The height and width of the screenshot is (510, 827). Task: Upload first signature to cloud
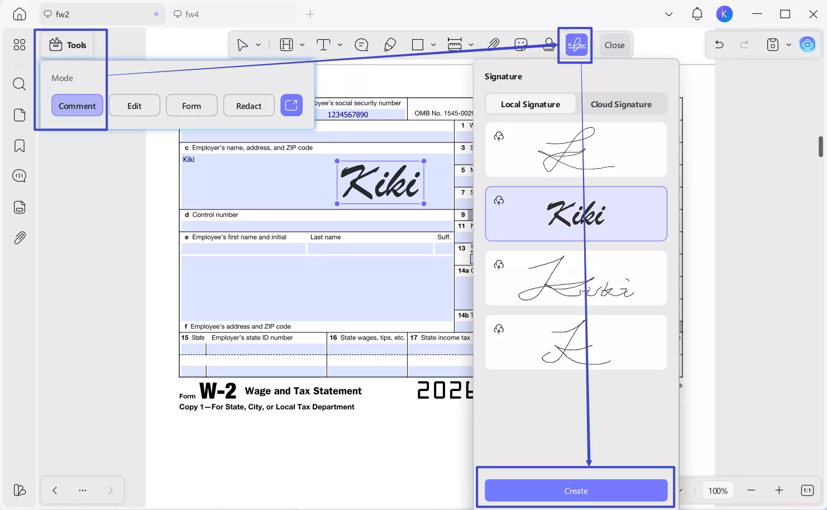(499, 136)
